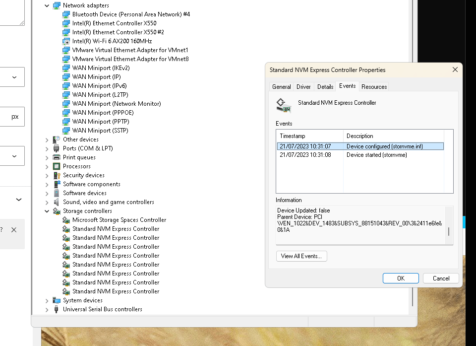Click the first Standard NVM Express Controller icon
This screenshot has height=346, width=476.
pos(66,229)
